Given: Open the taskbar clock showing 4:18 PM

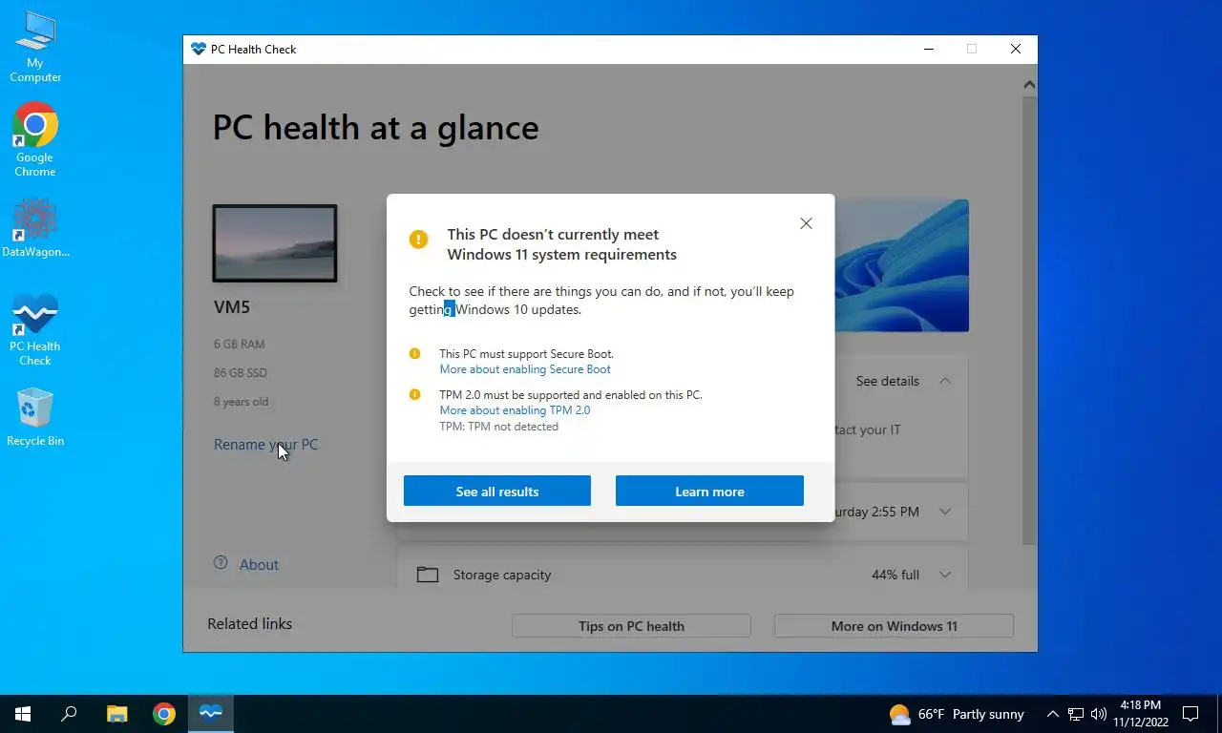Looking at the screenshot, I should pyautogui.click(x=1141, y=714).
